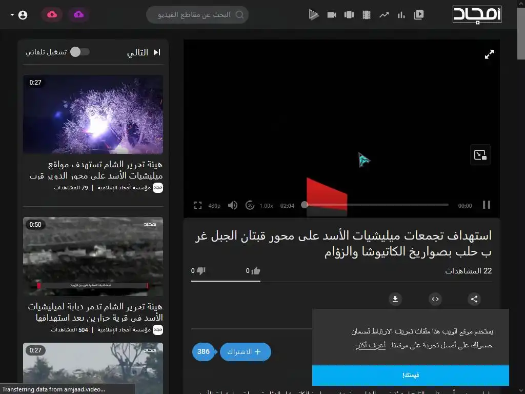This screenshot has height=394, width=525.
Task: Open the carousel icon in header
Action: click(349, 15)
